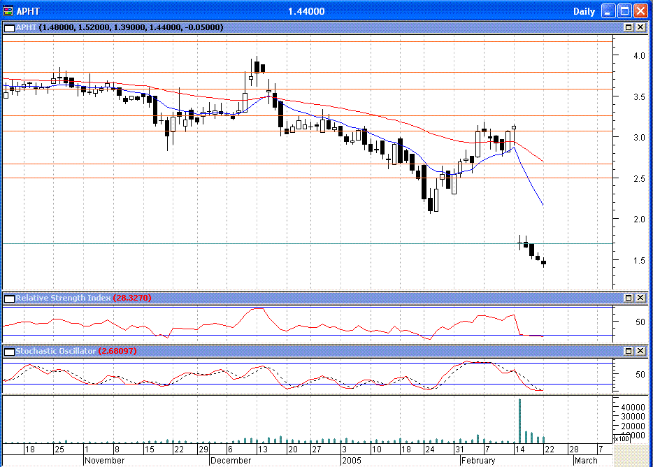Viewport: 653px width, 467px height.
Task: Click the March month label
Action: 586,461
